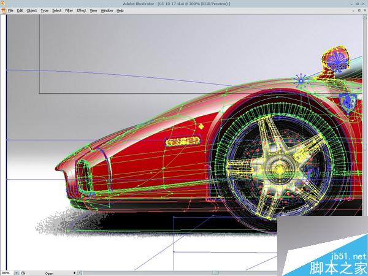
Task: Select the yellow wheel hub center
Action: 277,167
